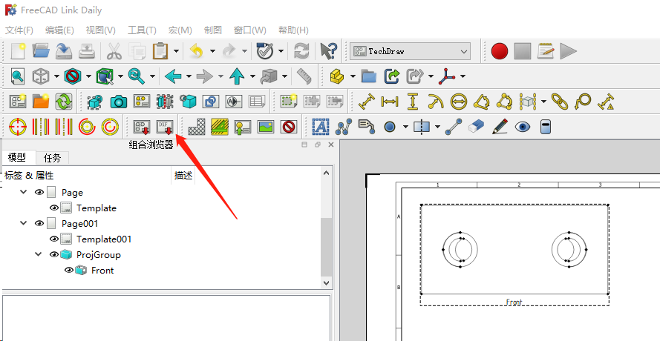The width and height of the screenshot is (660, 341).
Task: Open the 文件(F) menu
Action: [19, 30]
